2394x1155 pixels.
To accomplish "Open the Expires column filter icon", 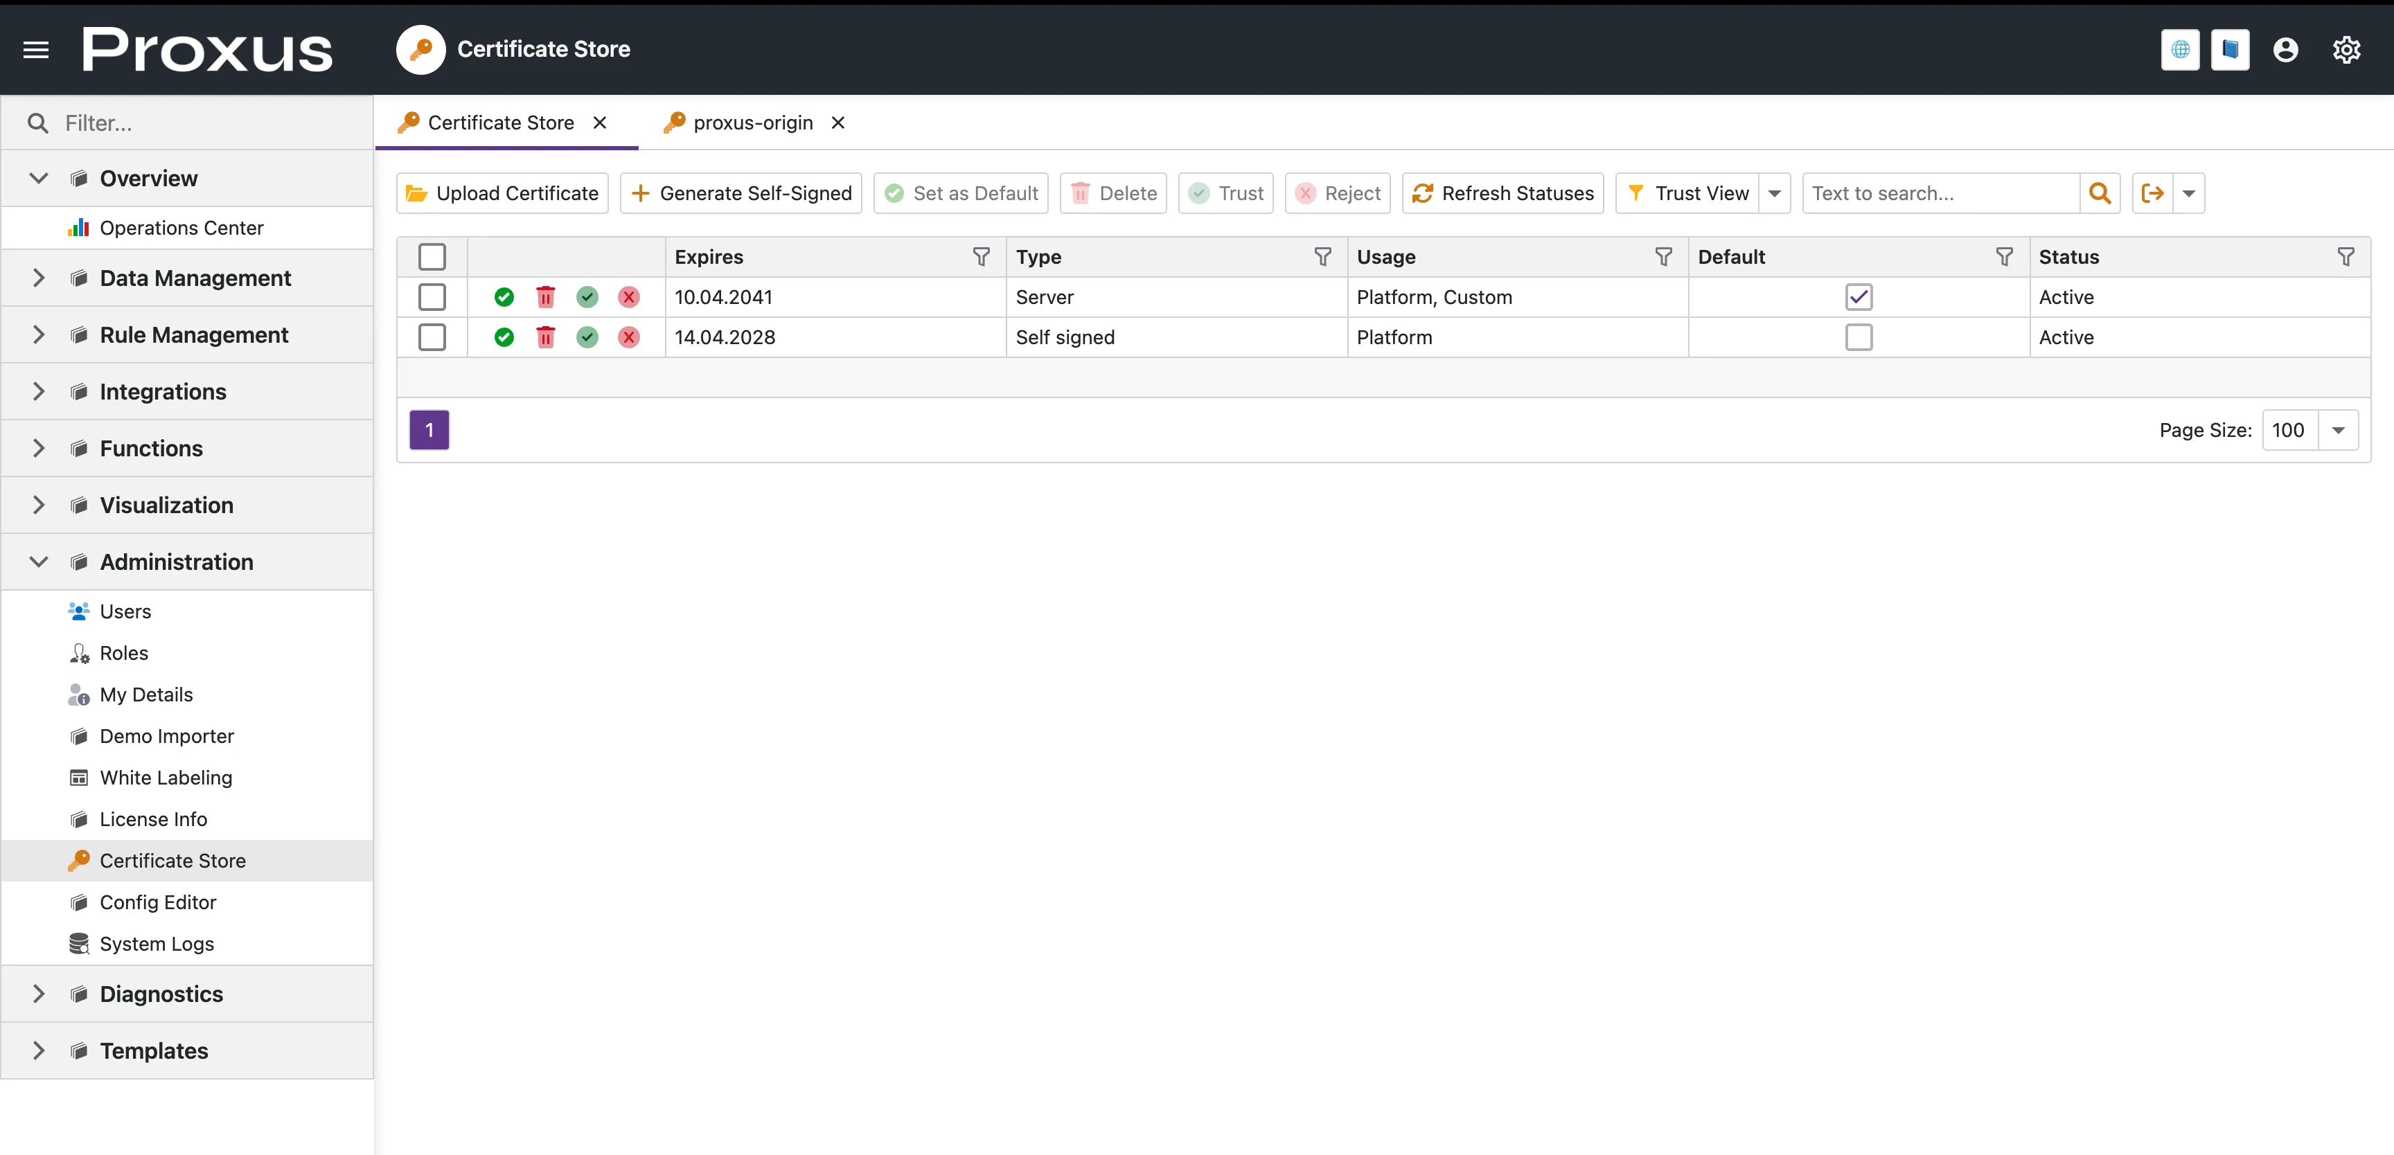I will pyautogui.click(x=982, y=256).
